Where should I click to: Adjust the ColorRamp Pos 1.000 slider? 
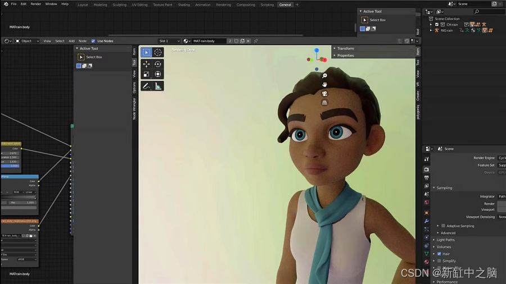[21, 203]
